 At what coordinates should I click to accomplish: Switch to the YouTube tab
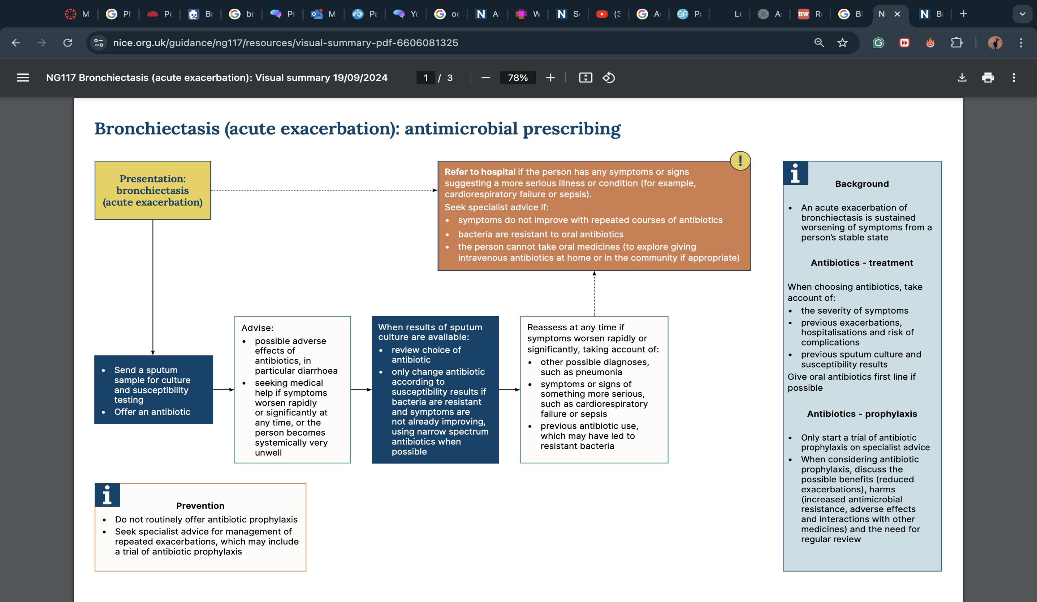point(608,14)
